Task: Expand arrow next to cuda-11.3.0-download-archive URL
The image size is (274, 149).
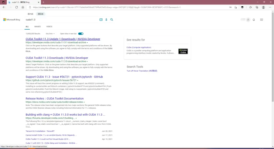Action: [87, 61]
